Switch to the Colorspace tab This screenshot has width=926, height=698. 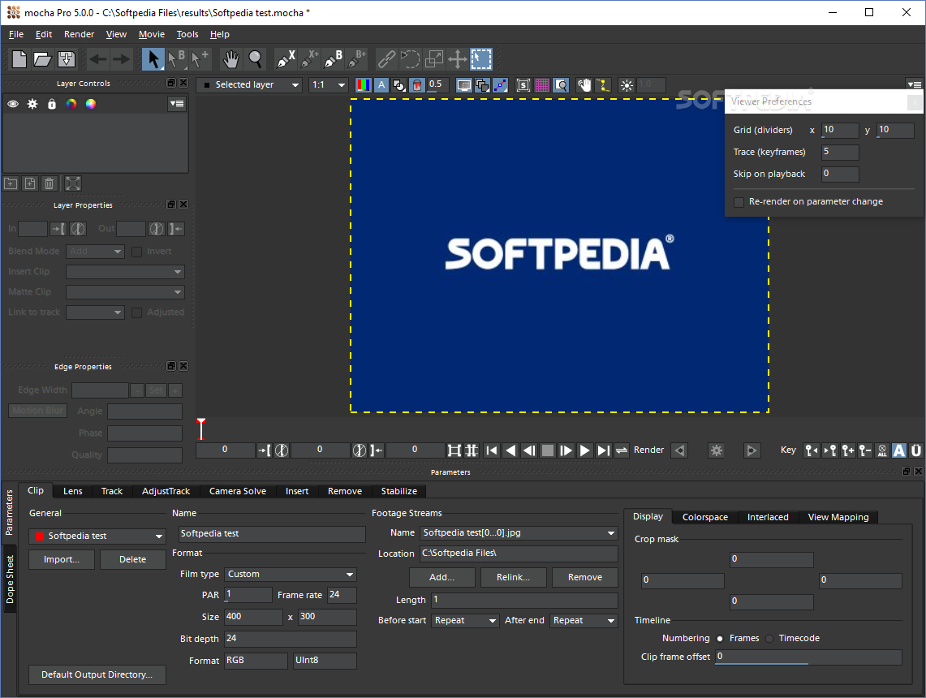pos(705,517)
